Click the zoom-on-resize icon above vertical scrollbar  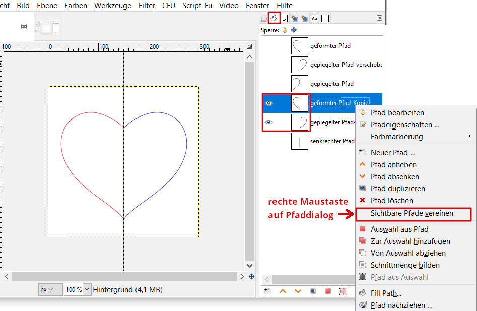click(249, 47)
